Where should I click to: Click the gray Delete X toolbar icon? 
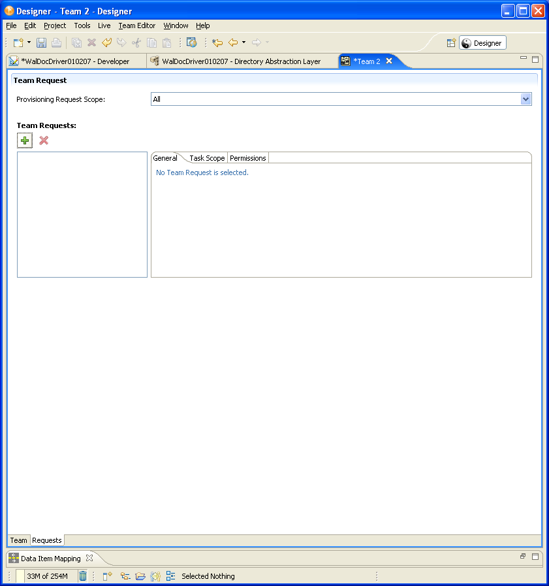pos(91,42)
